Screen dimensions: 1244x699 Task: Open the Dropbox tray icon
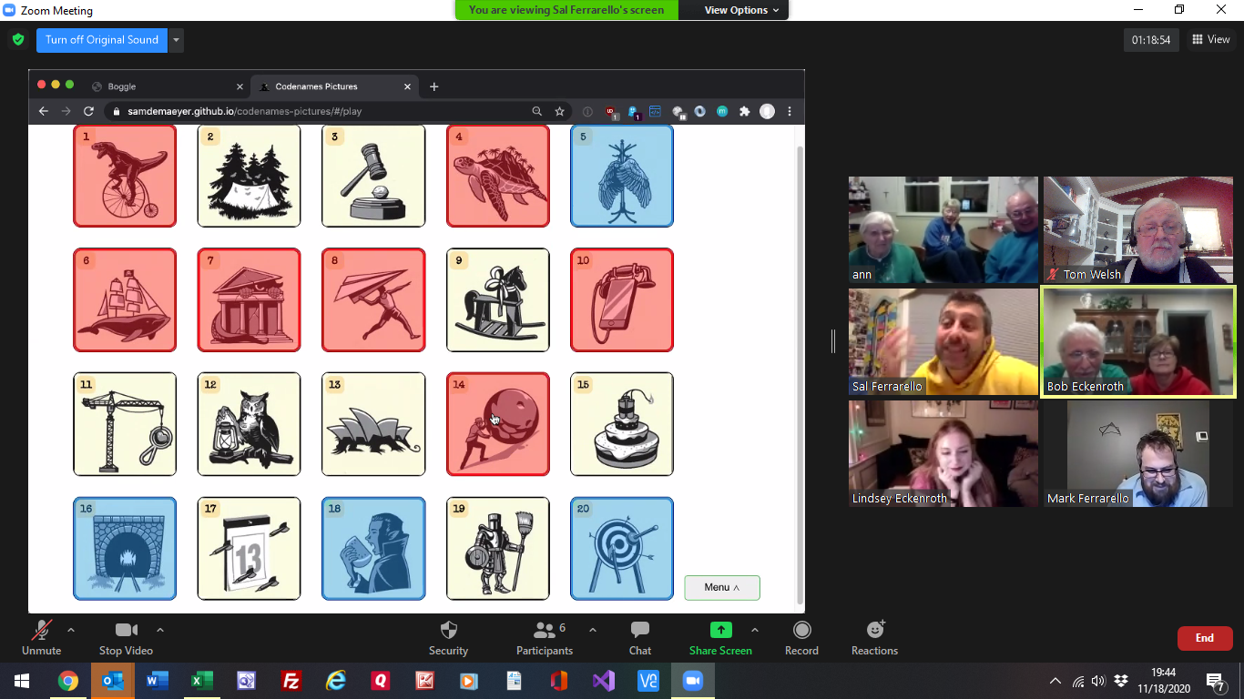[1121, 681]
